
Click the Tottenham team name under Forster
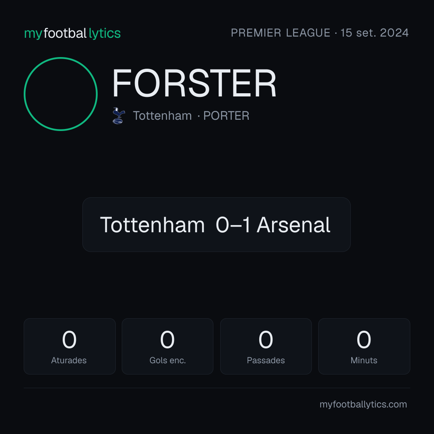point(162,116)
